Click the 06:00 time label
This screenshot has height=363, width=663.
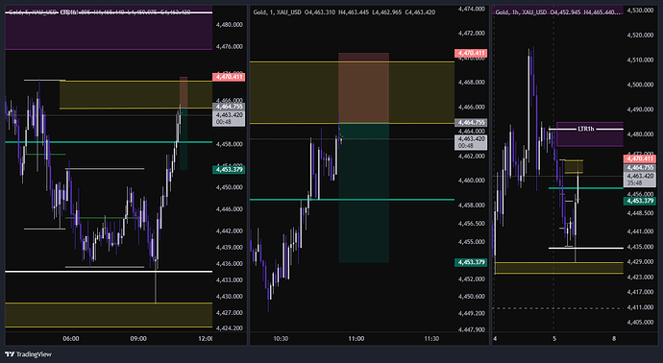70,338
